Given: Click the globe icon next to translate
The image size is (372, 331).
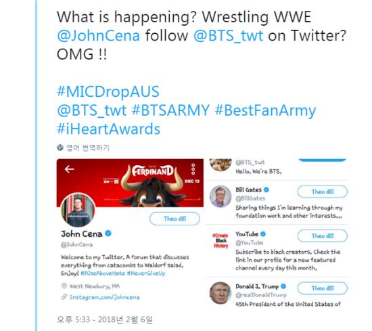Looking at the screenshot, I should (60, 148).
